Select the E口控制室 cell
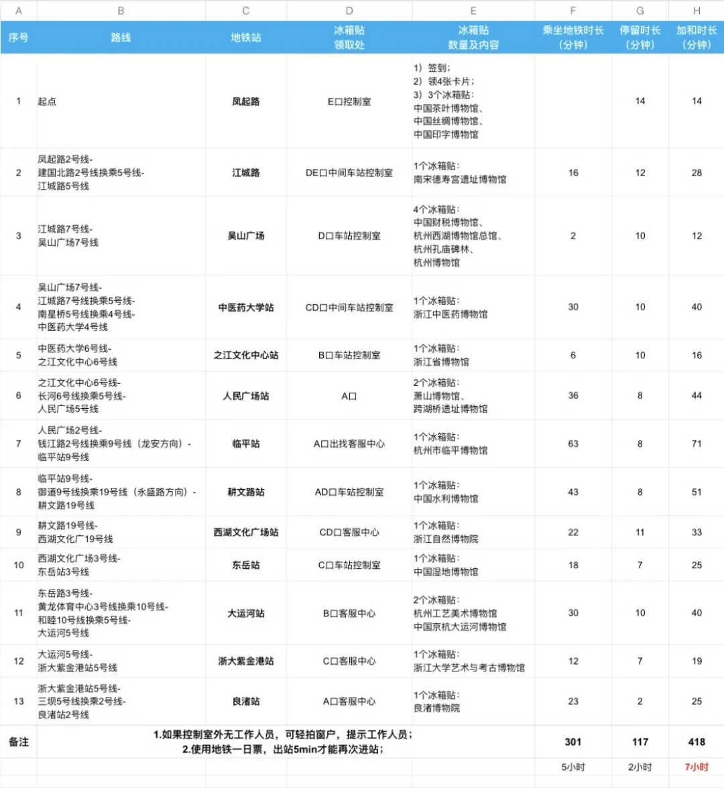The width and height of the screenshot is (724, 788). click(349, 101)
